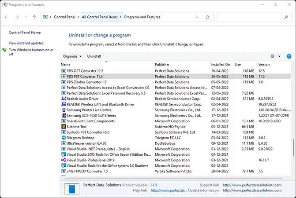Select Programs and Features breadcrumb
This screenshot has height=198, width=296.
click(142, 17)
